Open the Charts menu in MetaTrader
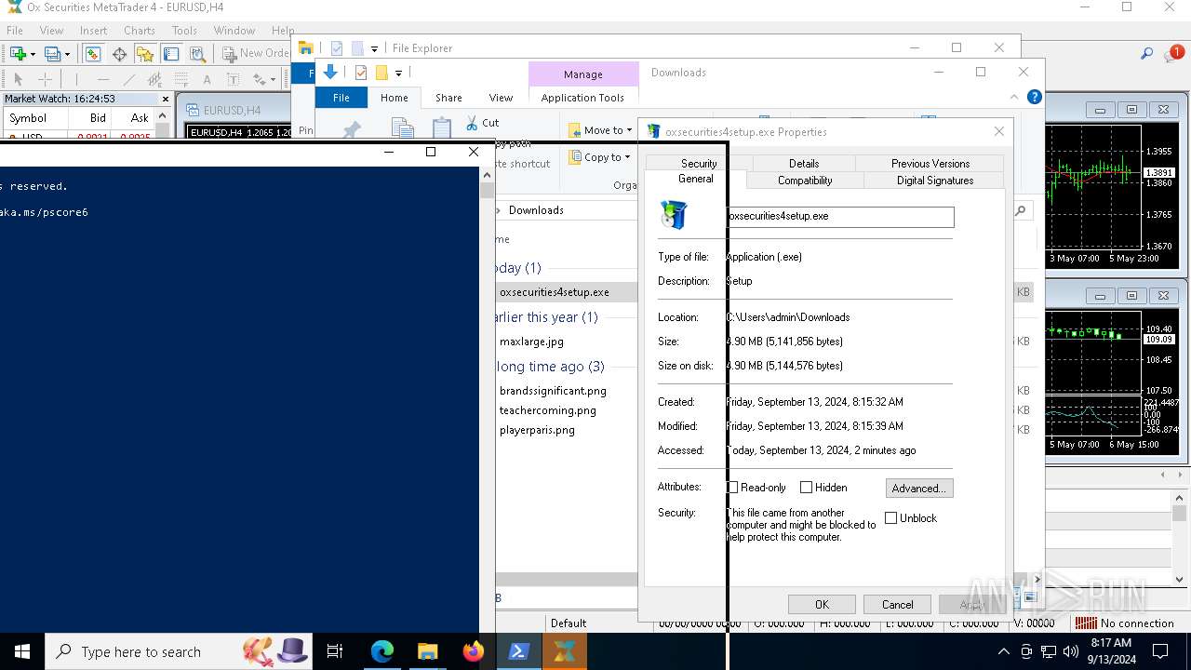 pyautogui.click(x=140, y=30)
